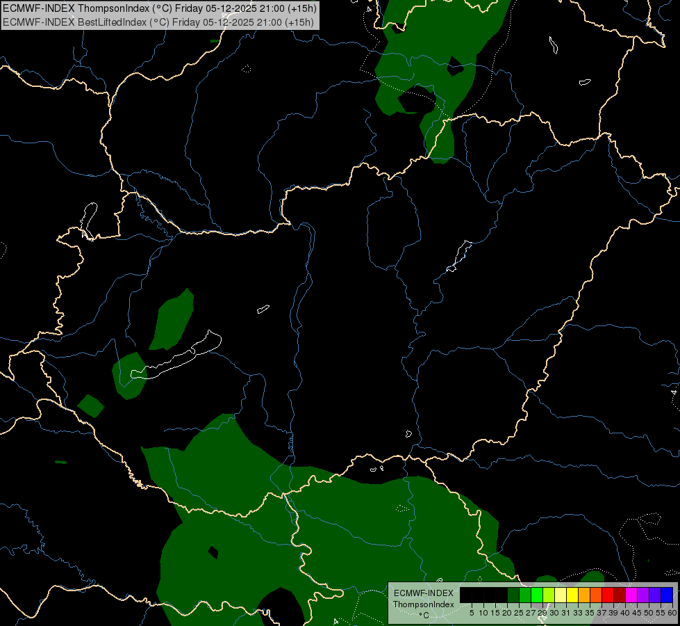Click the orange-red 35–37 legend swatch

tap(596, 595)
